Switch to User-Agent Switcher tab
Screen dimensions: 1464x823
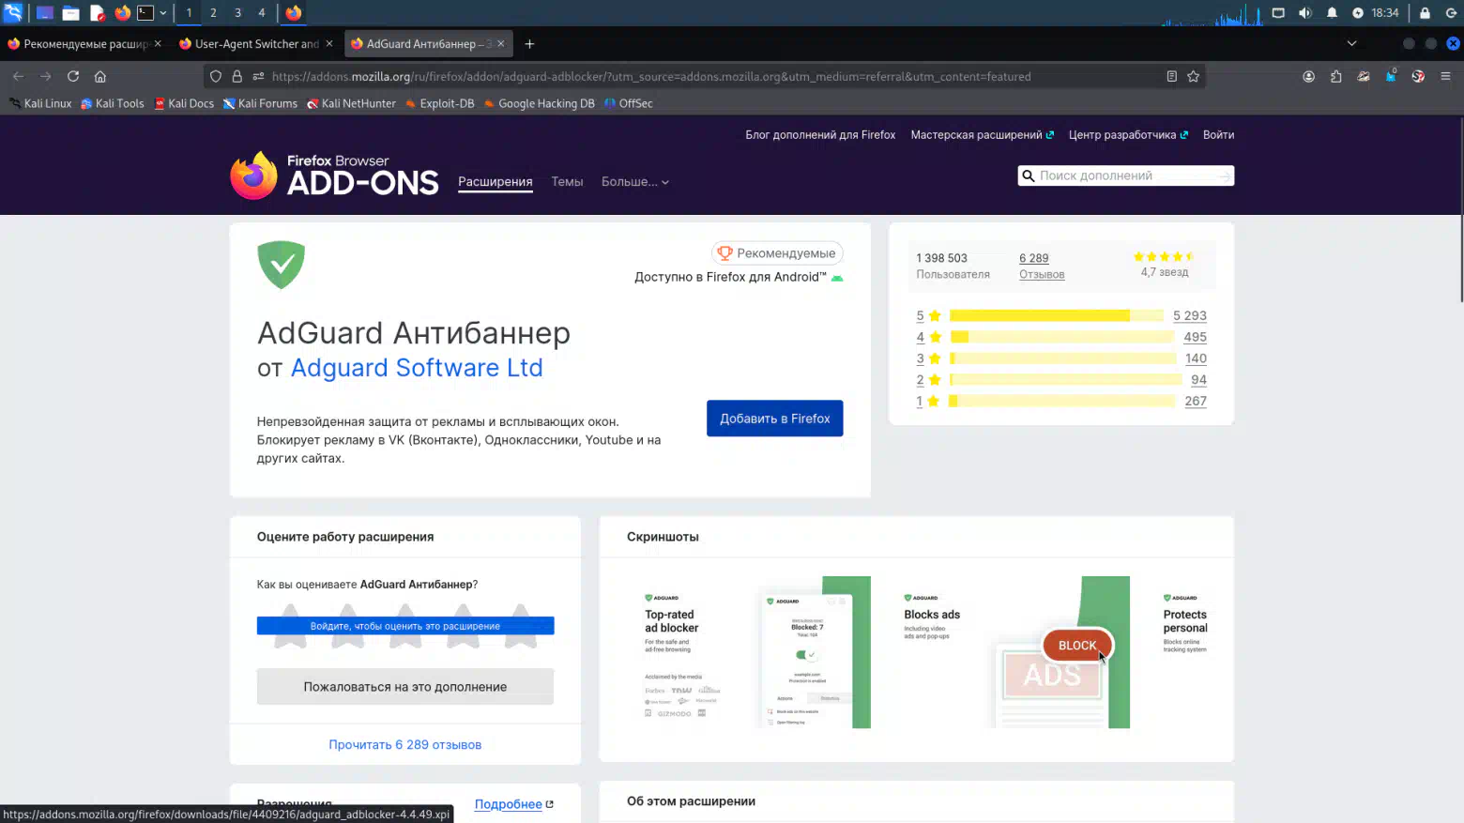pos(256,44)
